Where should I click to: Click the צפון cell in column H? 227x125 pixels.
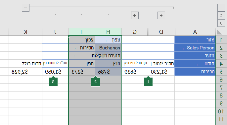[108, 40]
